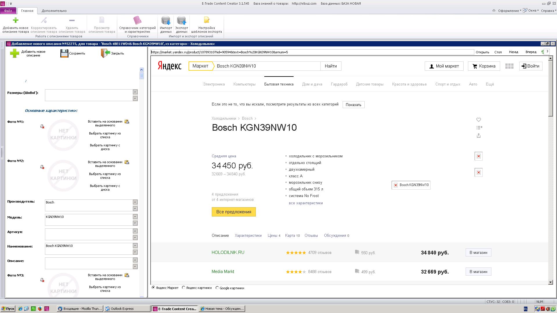Viewport: 557px width, 313px height.
Task: Select the Яндекс картинки radio button
Action: point(184,288)
